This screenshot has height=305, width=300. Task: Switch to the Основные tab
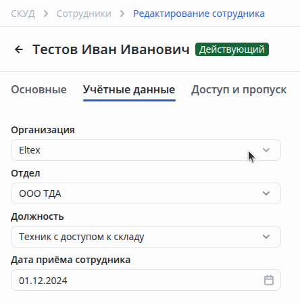coord(39,90)
